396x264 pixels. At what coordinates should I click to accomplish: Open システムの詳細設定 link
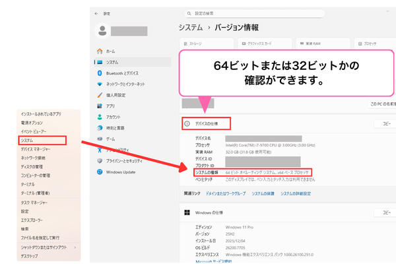pos(296,193)
